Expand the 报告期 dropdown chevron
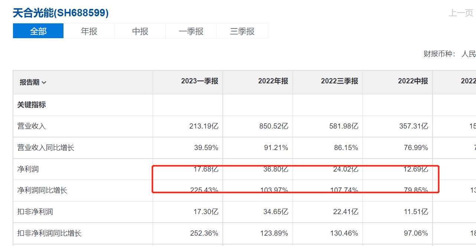The image size is (476, 246). click(44, 83)
